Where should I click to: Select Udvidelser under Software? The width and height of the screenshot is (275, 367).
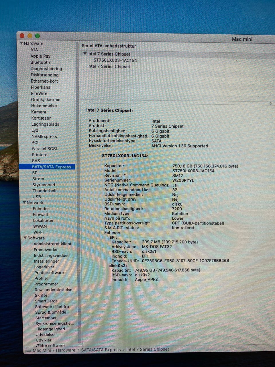46,335
